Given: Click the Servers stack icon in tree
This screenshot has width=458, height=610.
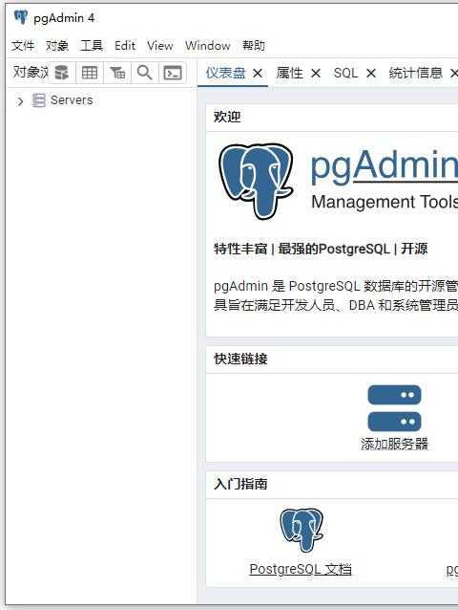Looking at the screenshot, I should [39, 100].
